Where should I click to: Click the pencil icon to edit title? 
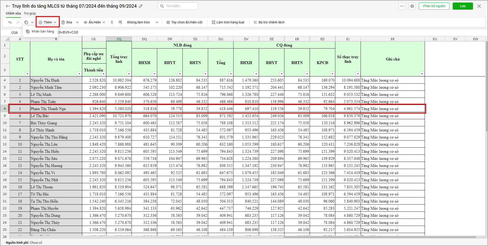pyautogui.click(x=141, y=6)
